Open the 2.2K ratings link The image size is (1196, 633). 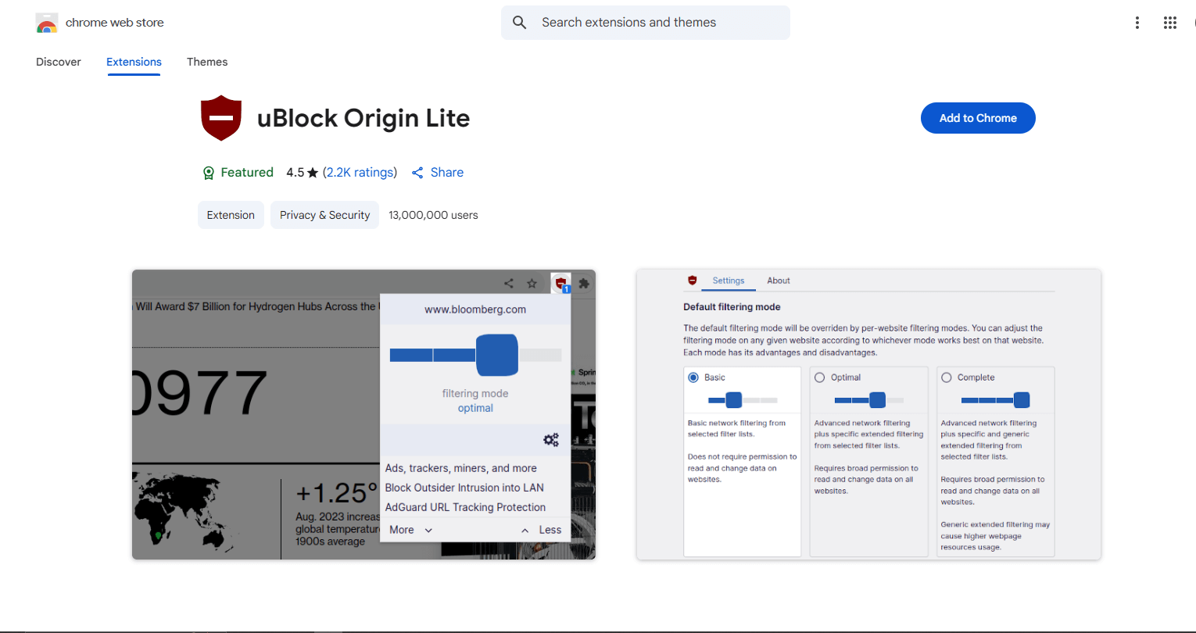(x=360, y=172)
